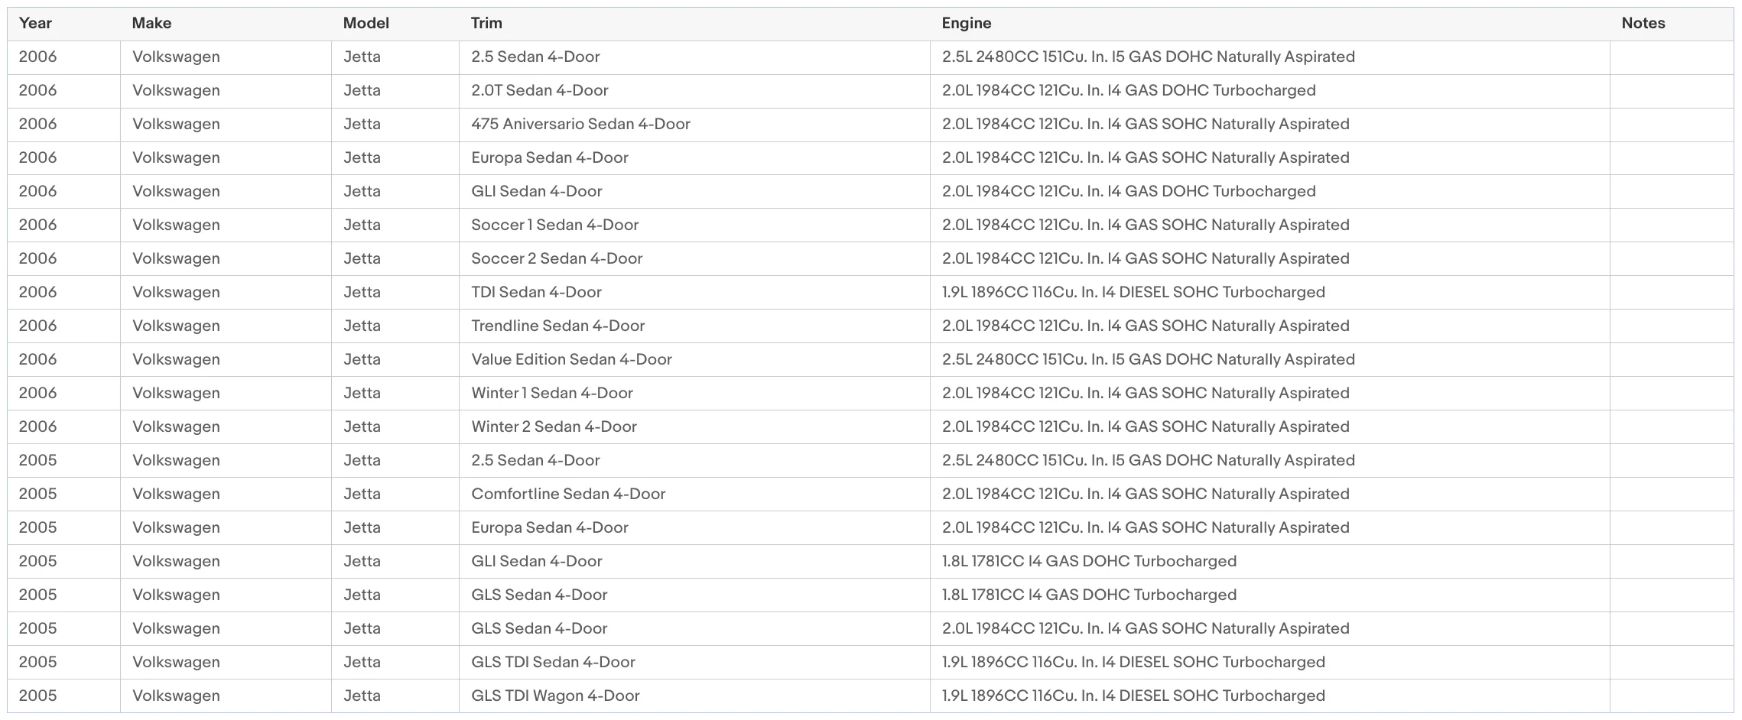Select the Value Edition Sedan 4-Door row

tap(870, 359)
